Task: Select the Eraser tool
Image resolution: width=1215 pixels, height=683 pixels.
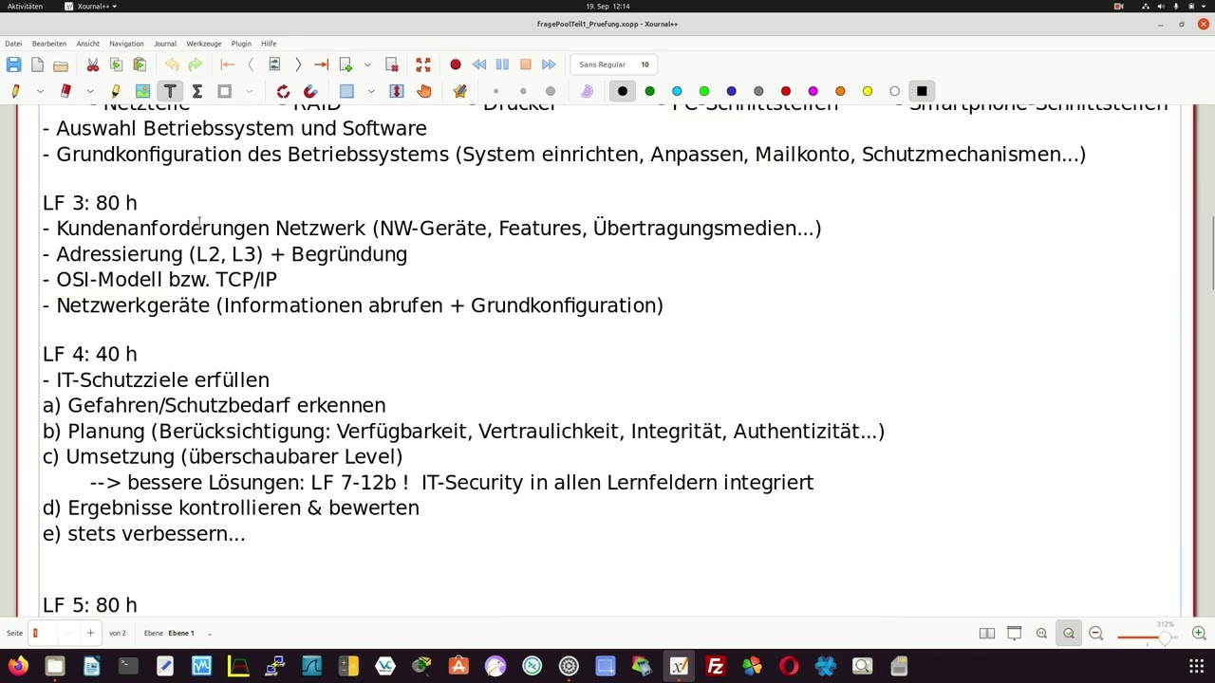Action: (x=65, y=91)
